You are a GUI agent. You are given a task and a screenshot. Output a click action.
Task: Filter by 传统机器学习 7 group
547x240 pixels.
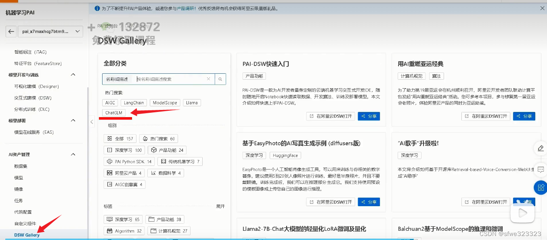point(180,161)
